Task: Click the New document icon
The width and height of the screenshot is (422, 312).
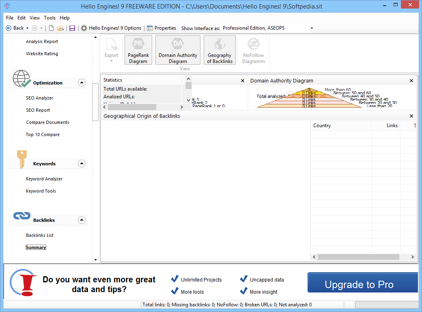Action: point(51,28)
